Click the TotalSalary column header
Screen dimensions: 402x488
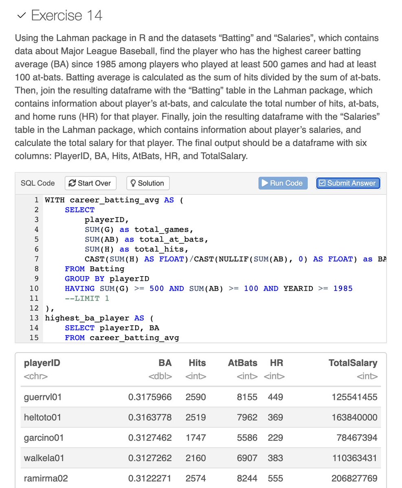pyautogui.click(x=353, y=363)
